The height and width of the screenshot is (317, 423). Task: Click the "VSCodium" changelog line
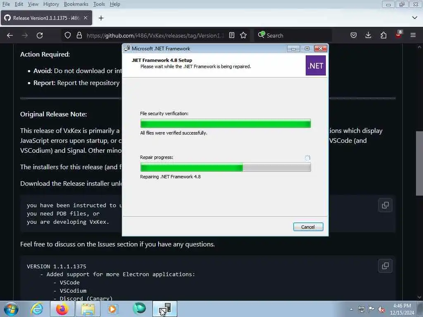click(x=73, y=291)
